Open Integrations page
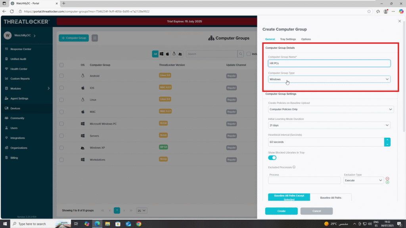 tap(17, 138)
